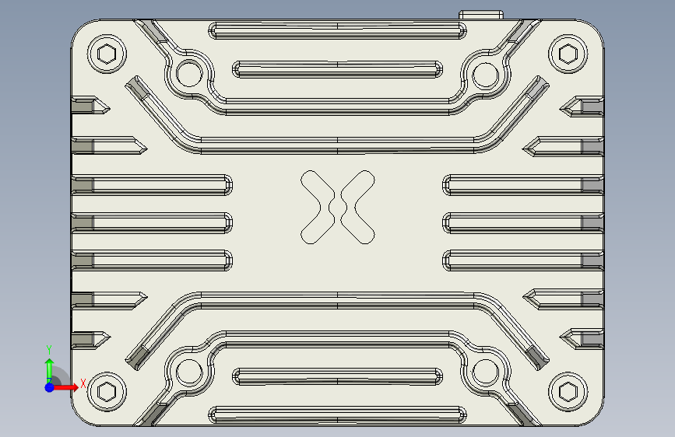The width and height of the screenshot is (675, 437).
Task: Pick the hex socket screw in the top-left corner
Action: point(107,54)
